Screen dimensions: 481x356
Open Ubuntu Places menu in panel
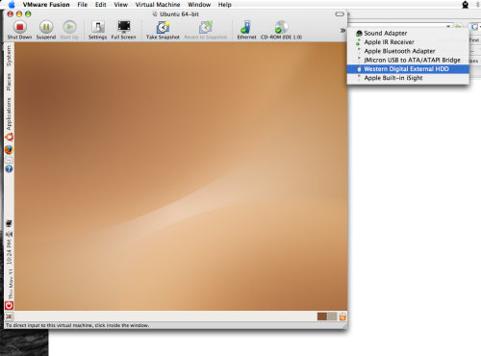click(x=9, y=82)
